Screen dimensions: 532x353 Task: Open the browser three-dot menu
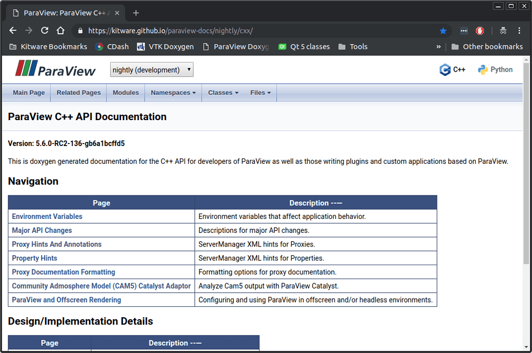point(519,31)
